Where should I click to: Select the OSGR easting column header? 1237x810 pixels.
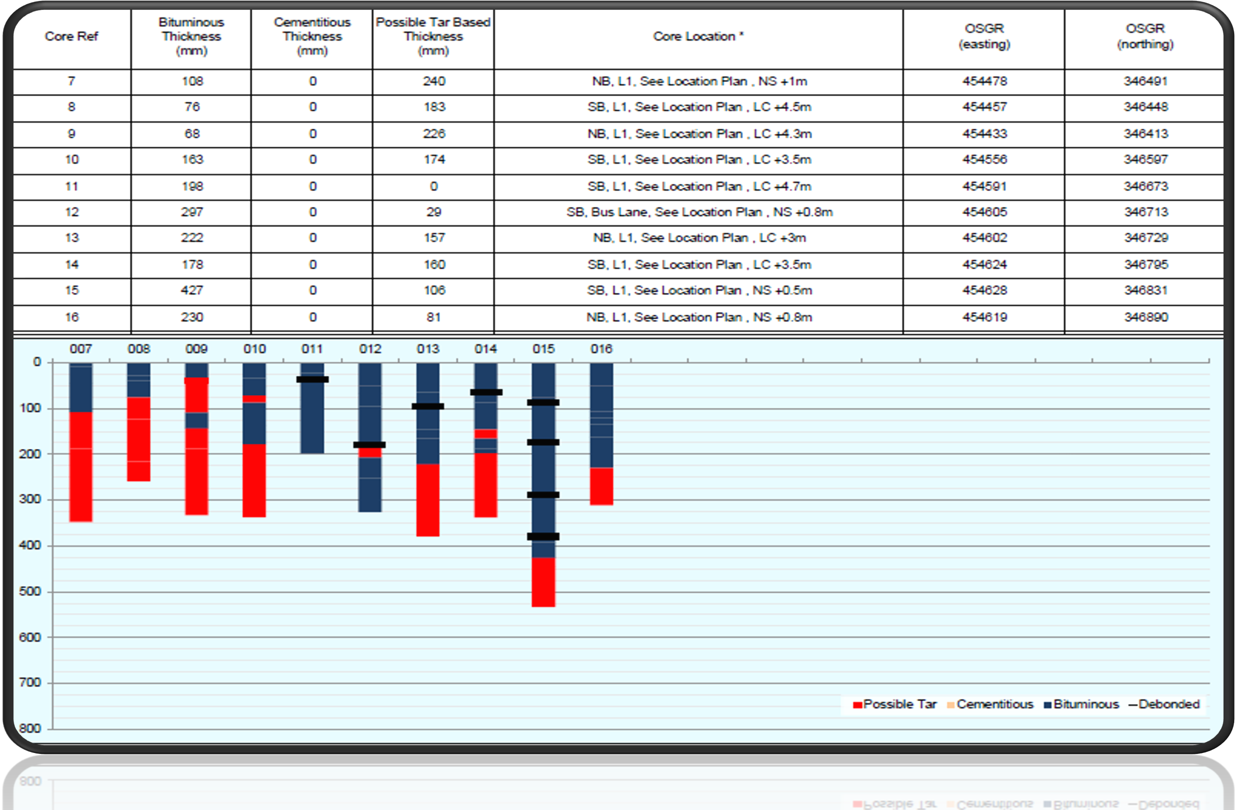coord(984,36)
